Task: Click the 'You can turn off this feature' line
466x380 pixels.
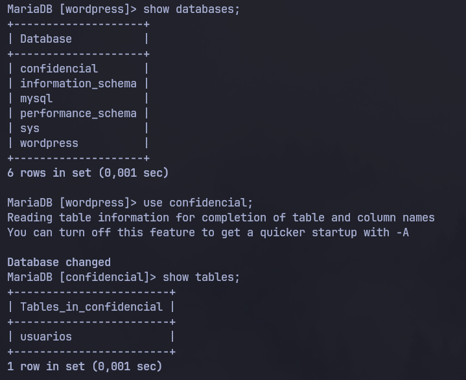Action: coord(208,232)
